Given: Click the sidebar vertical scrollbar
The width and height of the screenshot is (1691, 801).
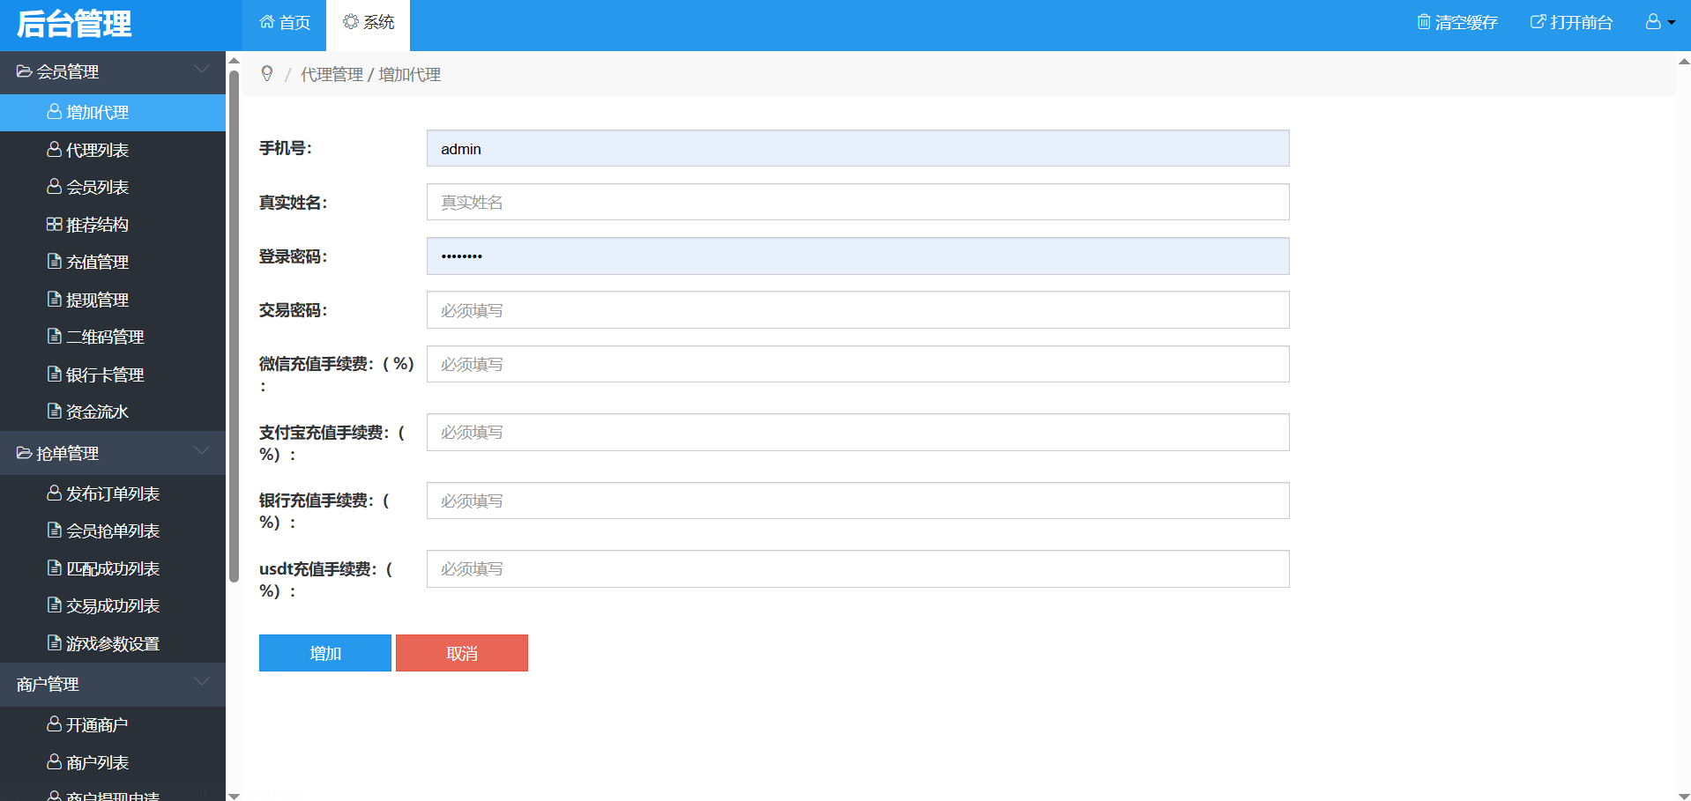Looking at the screenshot, I should (x=234, y=326).
